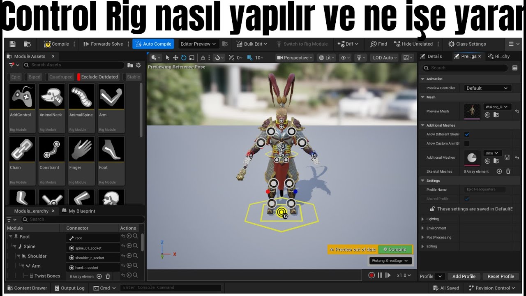Enable Allow Custom AnimBP checkbox

tap(467, 143)
